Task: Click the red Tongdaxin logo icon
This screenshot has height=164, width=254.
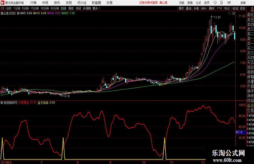Action: point(2,3)
